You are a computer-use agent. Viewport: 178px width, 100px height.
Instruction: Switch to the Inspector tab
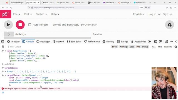[x=13, y=42]
